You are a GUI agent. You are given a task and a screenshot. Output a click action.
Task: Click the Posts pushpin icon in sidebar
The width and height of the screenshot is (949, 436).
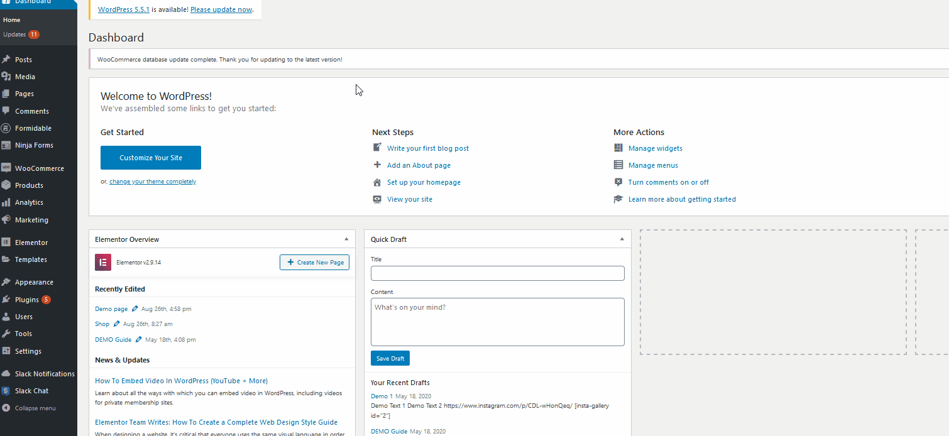pyautogui.click(x=6, y=60)
